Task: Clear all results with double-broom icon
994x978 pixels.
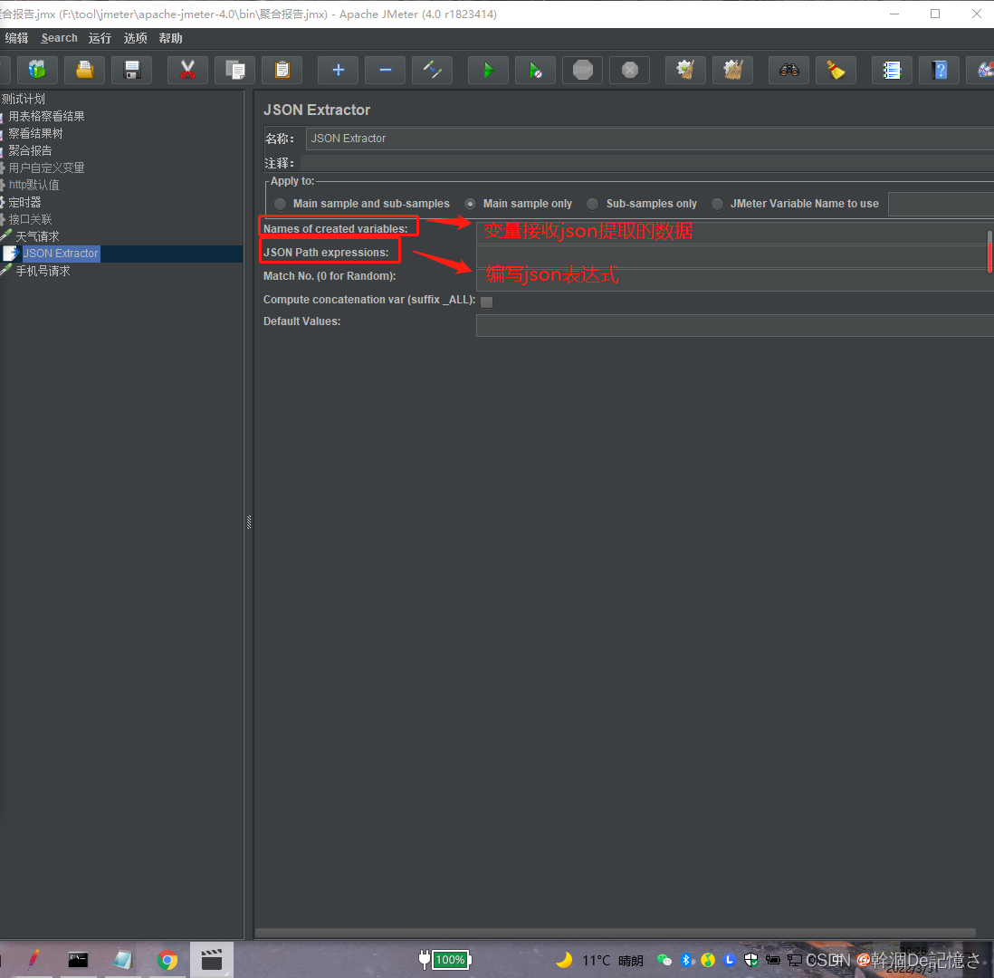Action: click(x=732, y=70)
